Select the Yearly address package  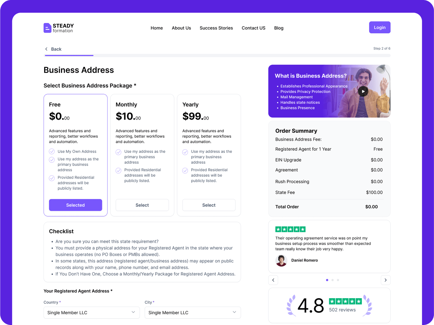pos(209,205)
